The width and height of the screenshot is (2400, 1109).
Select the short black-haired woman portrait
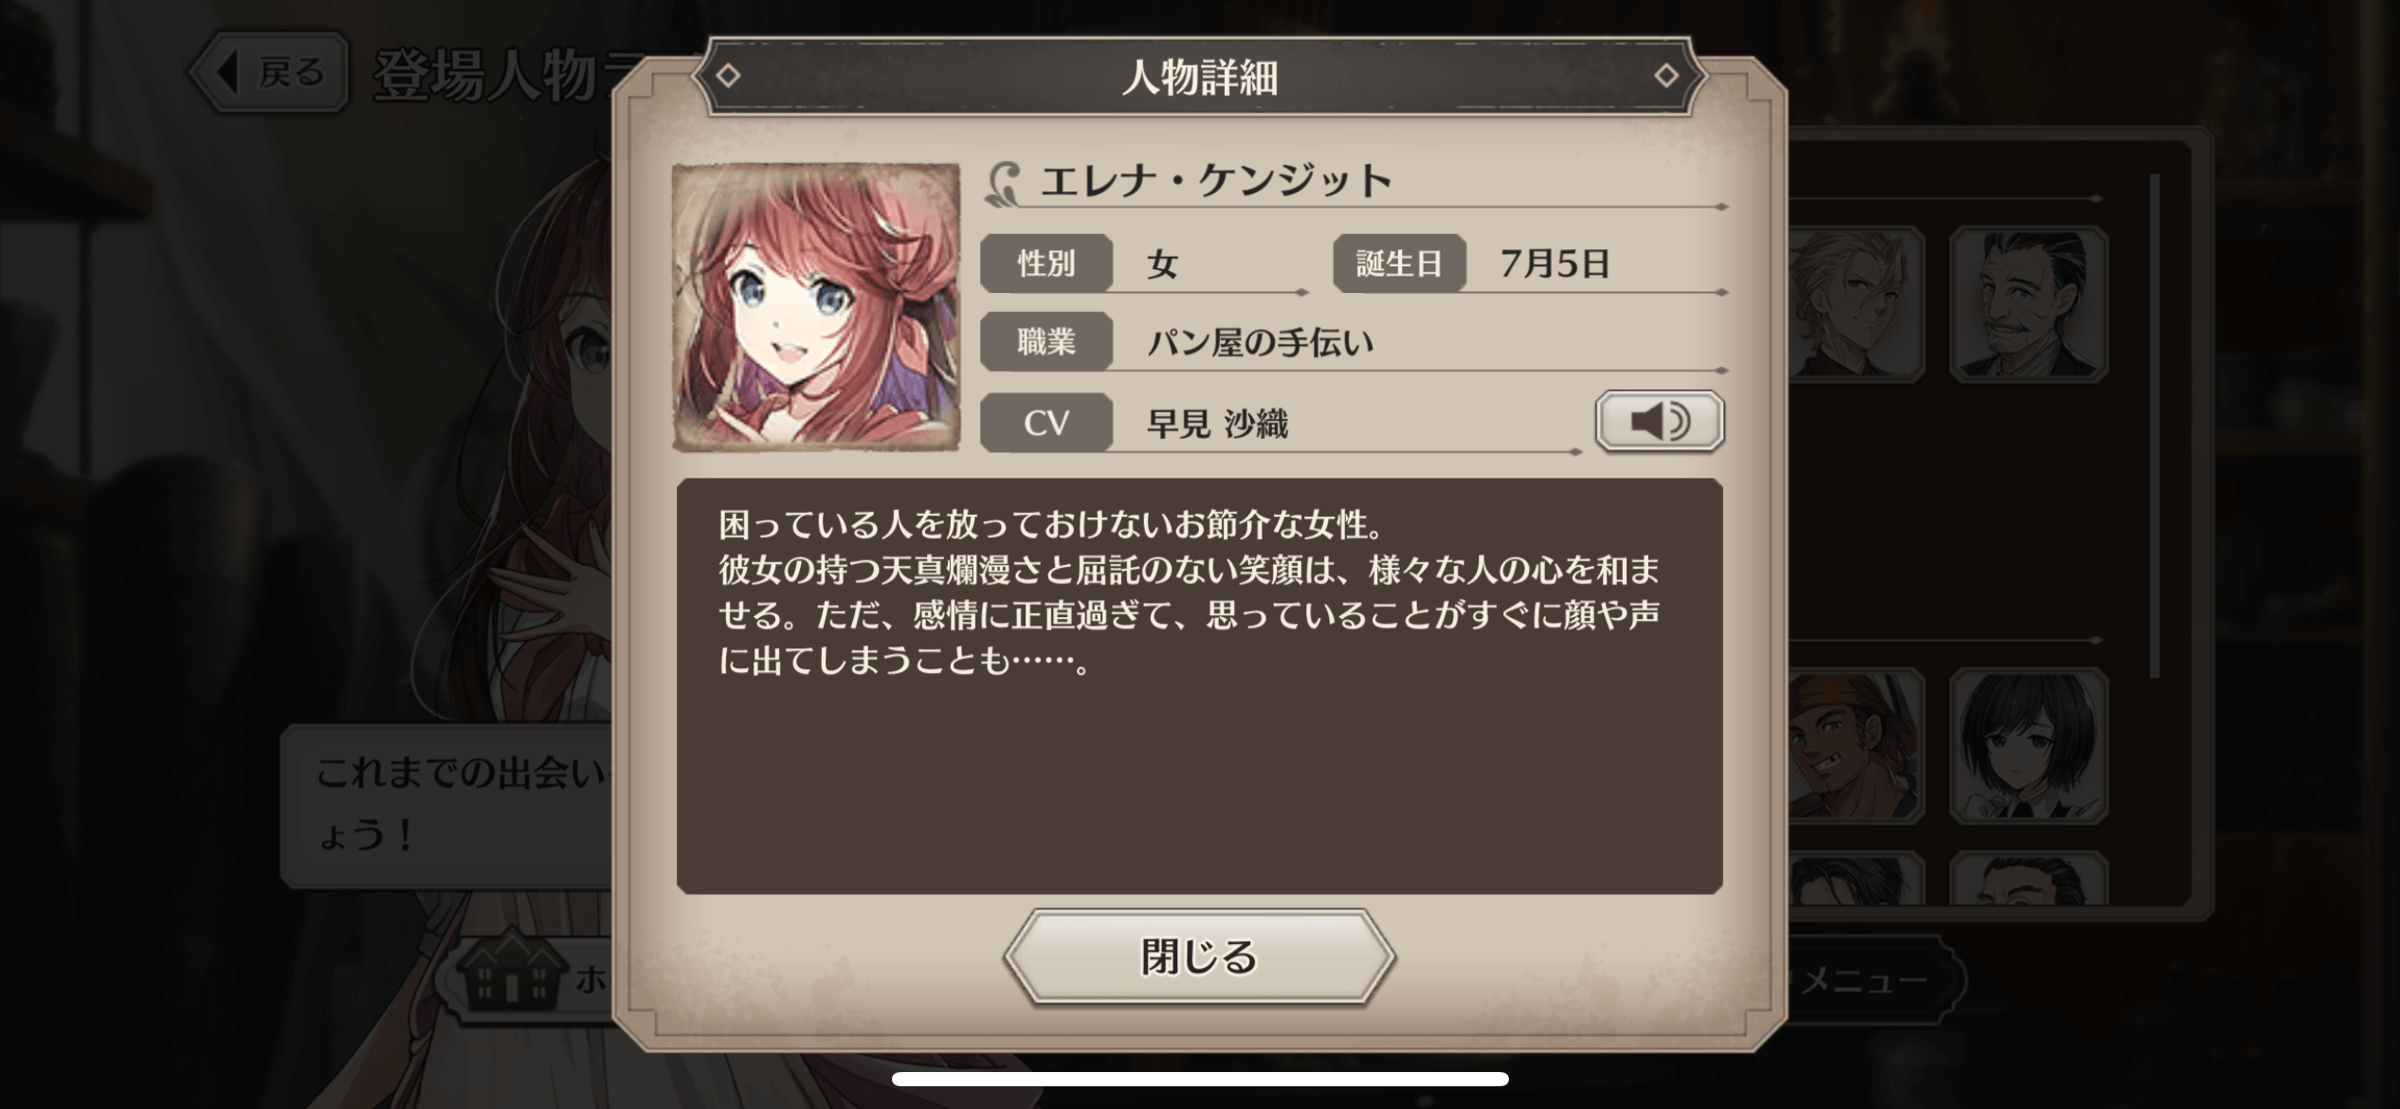pos(2028,746)
